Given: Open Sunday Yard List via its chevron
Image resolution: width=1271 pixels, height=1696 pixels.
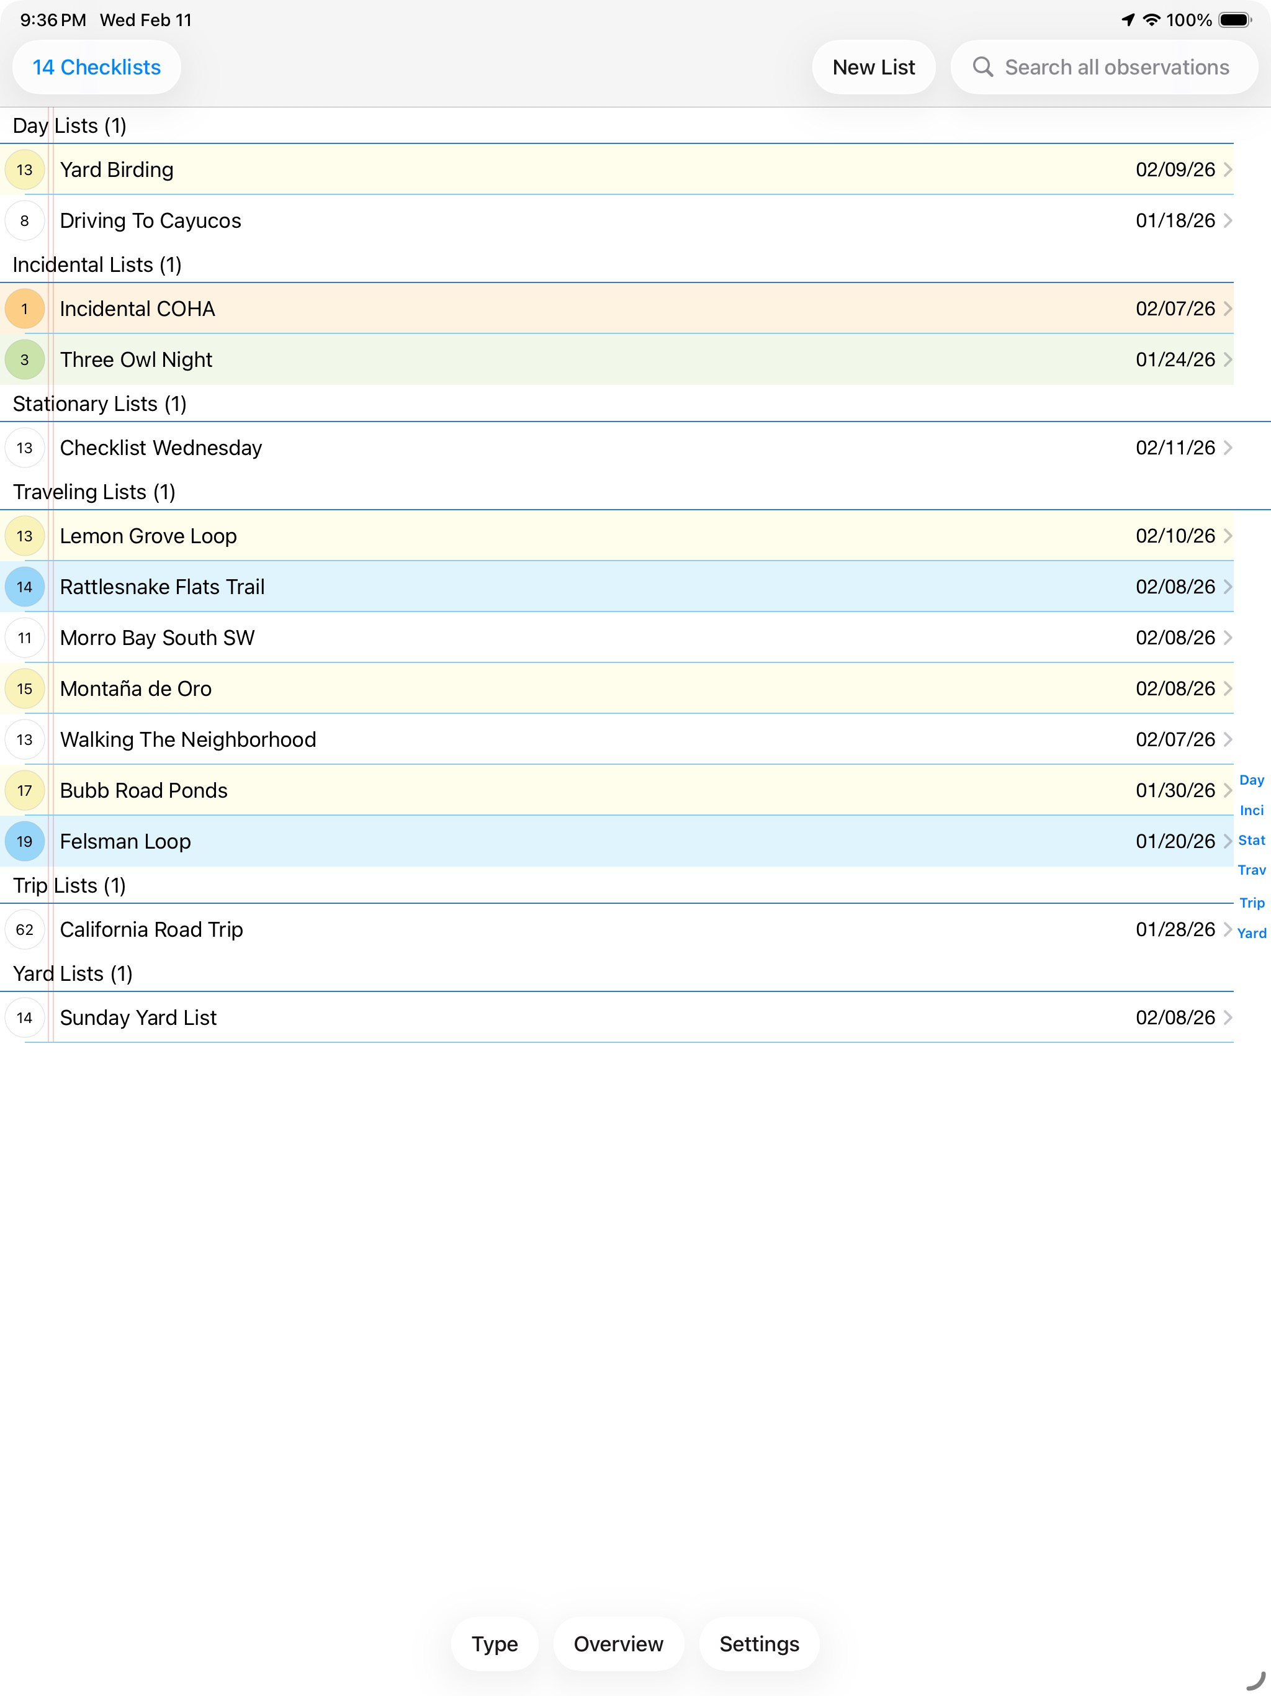Looking at the screenshot, I should 1228,1017.
